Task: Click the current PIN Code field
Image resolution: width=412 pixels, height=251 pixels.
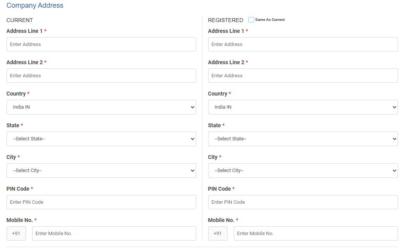Action: (101, 202)
